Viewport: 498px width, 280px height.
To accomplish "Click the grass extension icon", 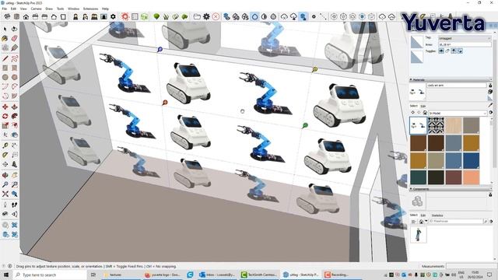I will (166, 16).
